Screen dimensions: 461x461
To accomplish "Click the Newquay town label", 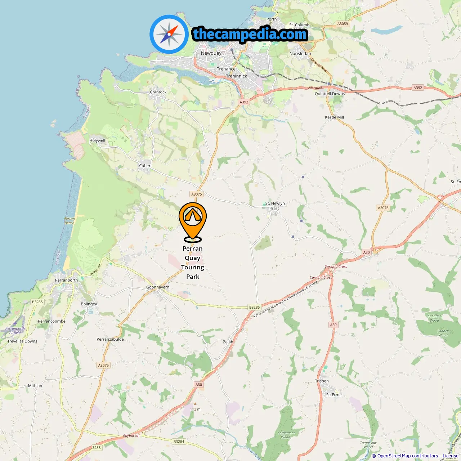I will point(211,53).
